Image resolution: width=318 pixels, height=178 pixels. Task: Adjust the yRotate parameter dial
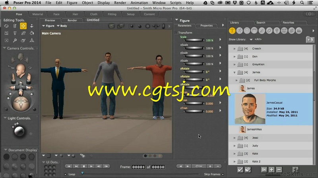coord(194,72)
